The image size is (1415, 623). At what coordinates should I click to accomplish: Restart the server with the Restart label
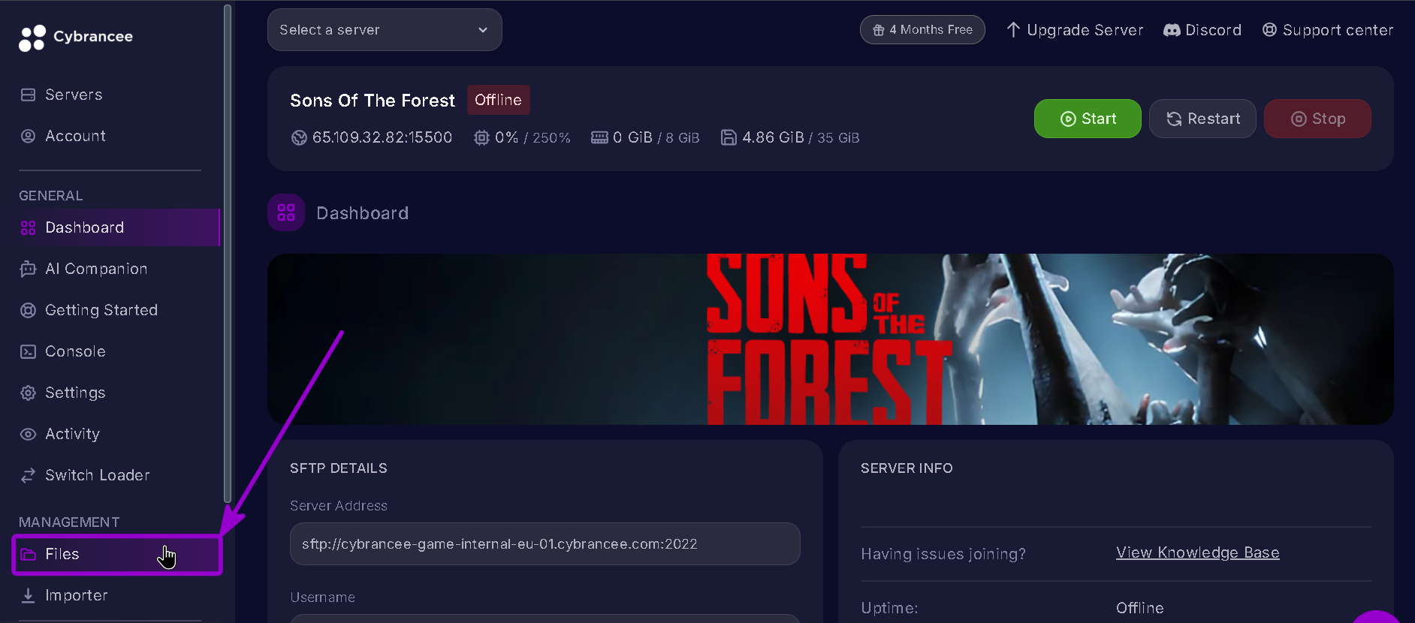(1214, 119)
